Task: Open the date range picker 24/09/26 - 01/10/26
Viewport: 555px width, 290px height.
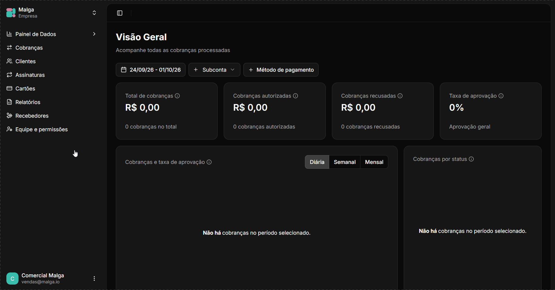Action: point(151,70)
